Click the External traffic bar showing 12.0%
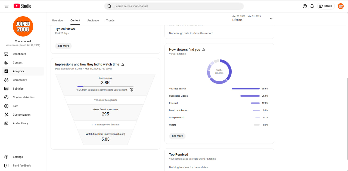The image size is (348, 171). (x=255, y=103)
